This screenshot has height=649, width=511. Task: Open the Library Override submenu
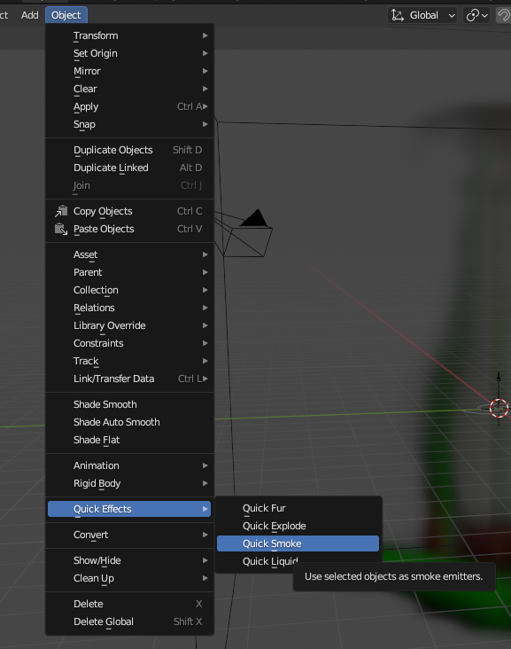tap(129, 326)
